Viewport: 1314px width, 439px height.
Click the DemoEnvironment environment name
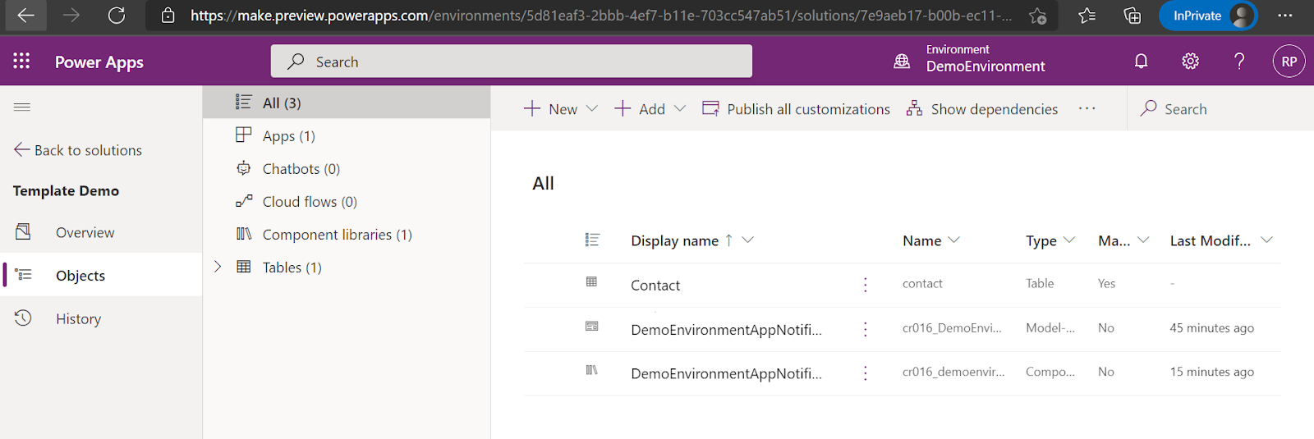(x=985, y=66)
